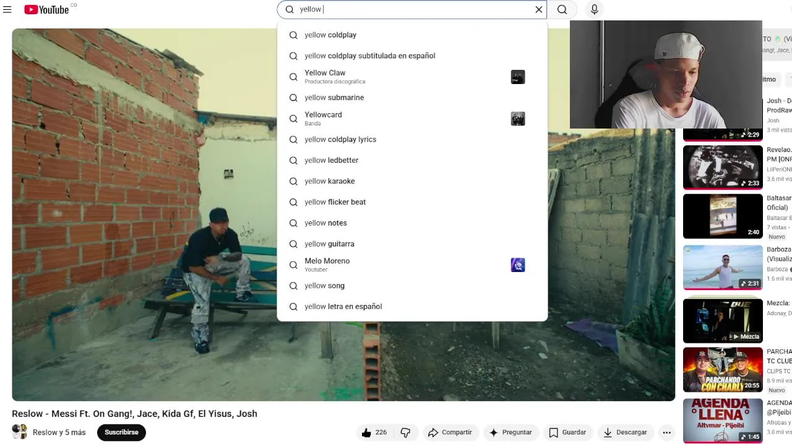The image size is (792, 445).
Task: Click the Reslow channel avatar
Action: coord(20,431)
